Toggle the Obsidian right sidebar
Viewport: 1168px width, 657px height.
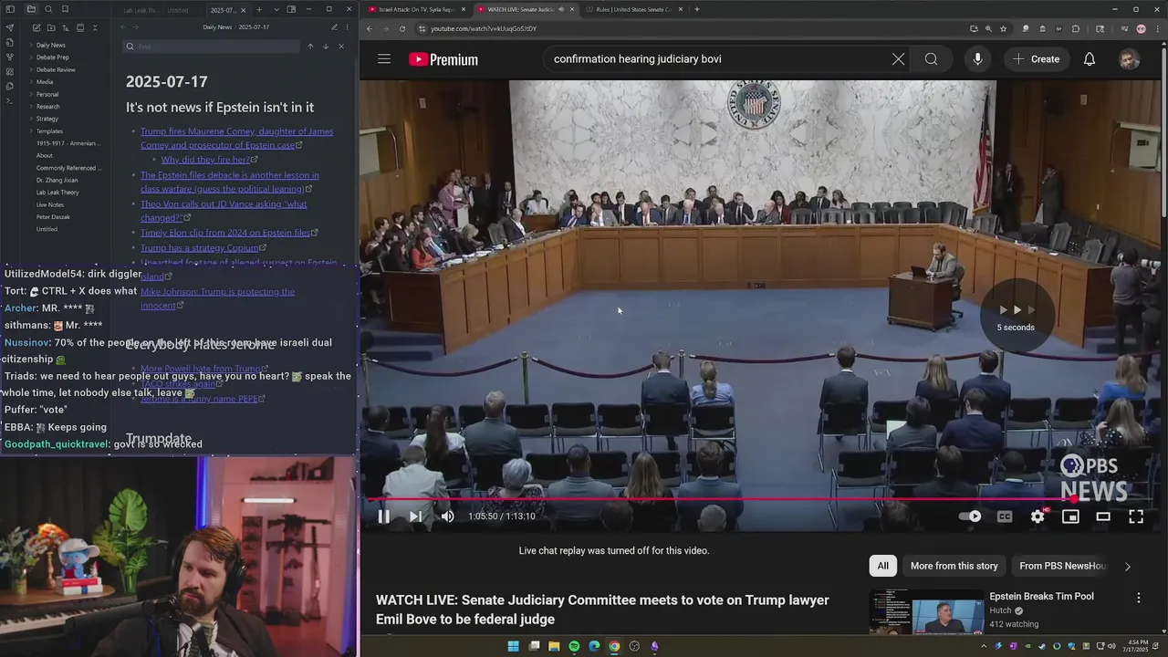[x=291, y=10]
